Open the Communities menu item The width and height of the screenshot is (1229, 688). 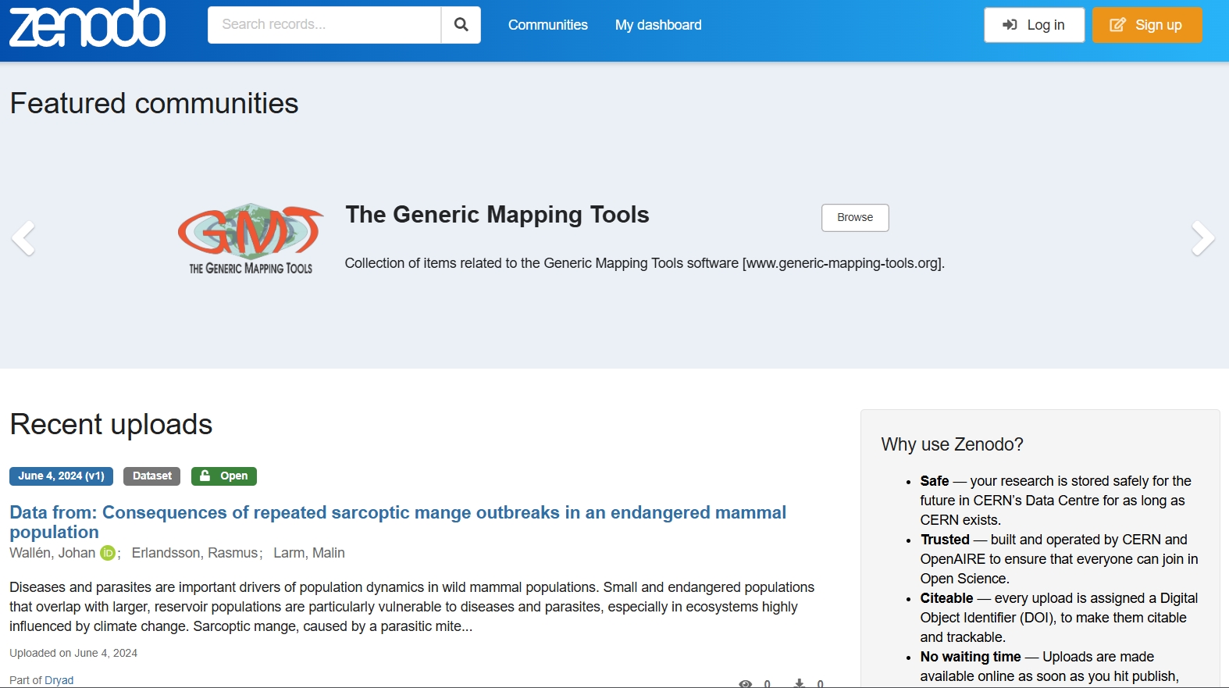pos(548,25)
